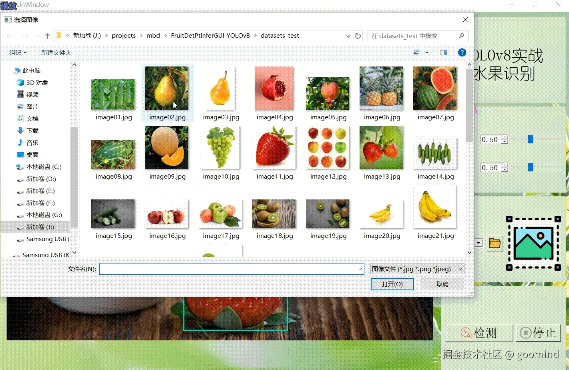The width and height of the screenshot is (569, 370).
Task: Open view options dropdown arrow
Action: [x=427, y=52]
